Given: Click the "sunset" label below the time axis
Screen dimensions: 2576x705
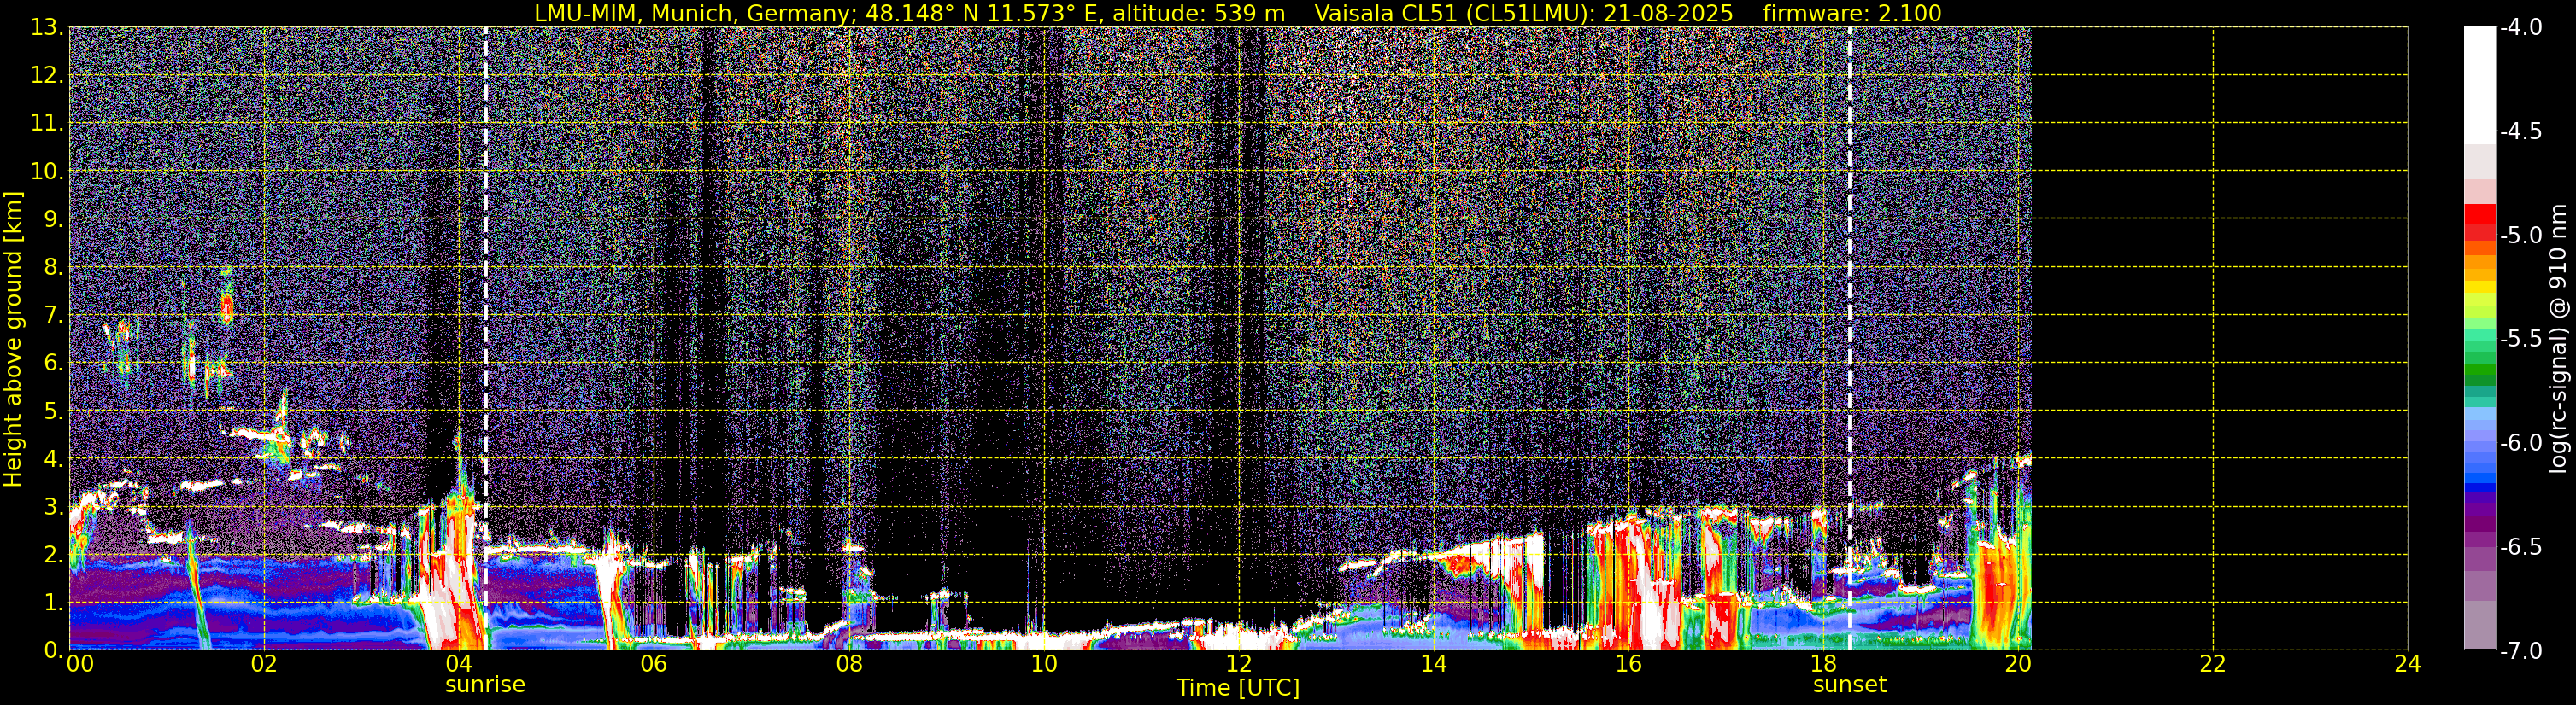Looking at the screenshot, I should click(1850, 685).
